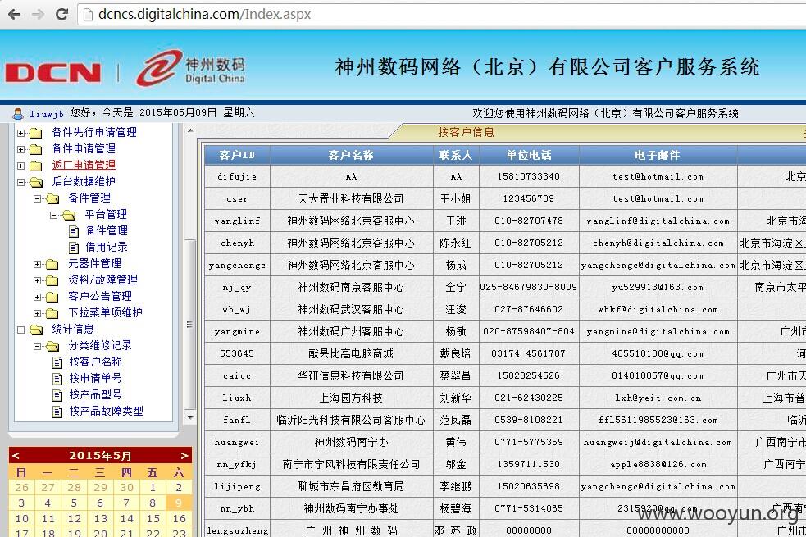
Task: Click the browser forward arrow
Action: click(x=38, y=14)
